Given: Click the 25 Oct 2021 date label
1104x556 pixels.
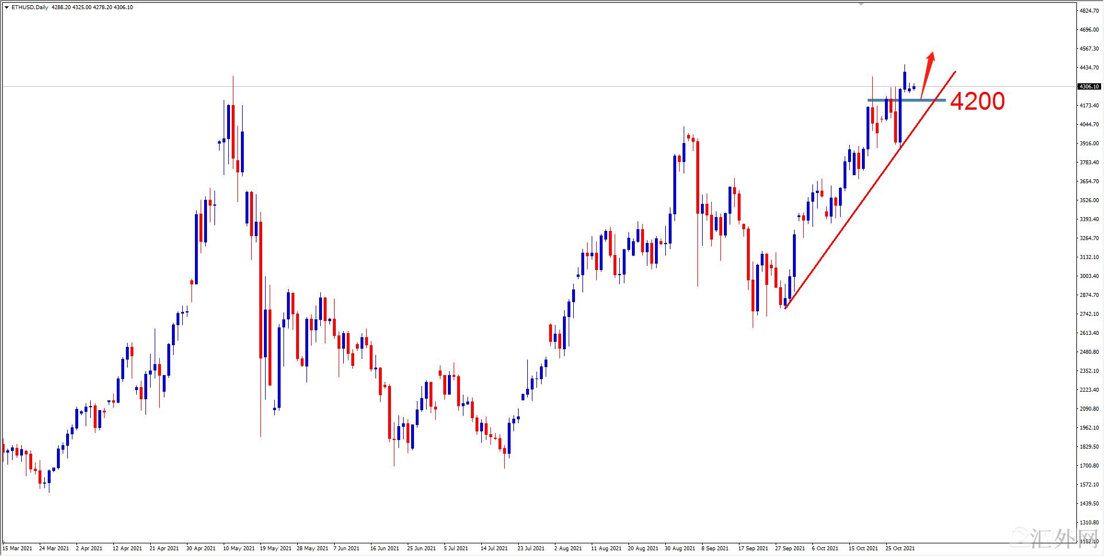Looking at the screenshot, I should click(x=900, y=549).
